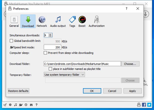Confirm preferences with OK

point(92,91)
